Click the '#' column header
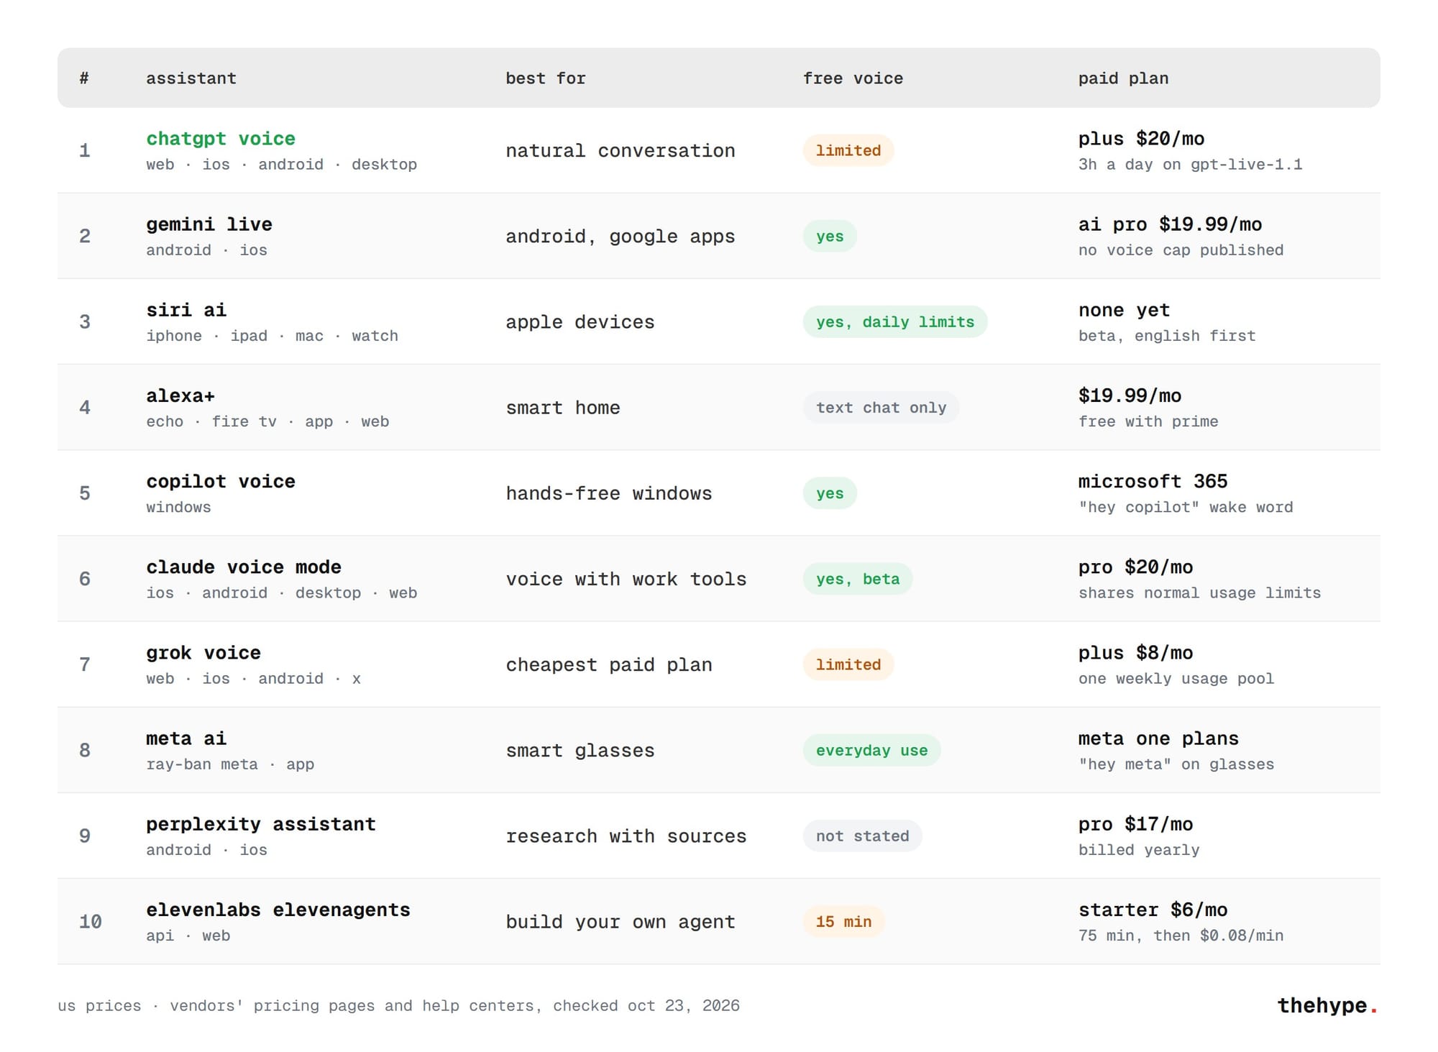 (x=84, y=78)
